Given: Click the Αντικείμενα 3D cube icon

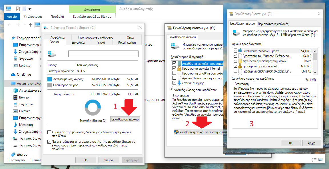Looking at the screenshot, I should click(15, 90).
